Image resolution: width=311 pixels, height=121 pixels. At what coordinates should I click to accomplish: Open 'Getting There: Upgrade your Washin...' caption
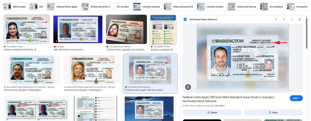tap(126, 49)
